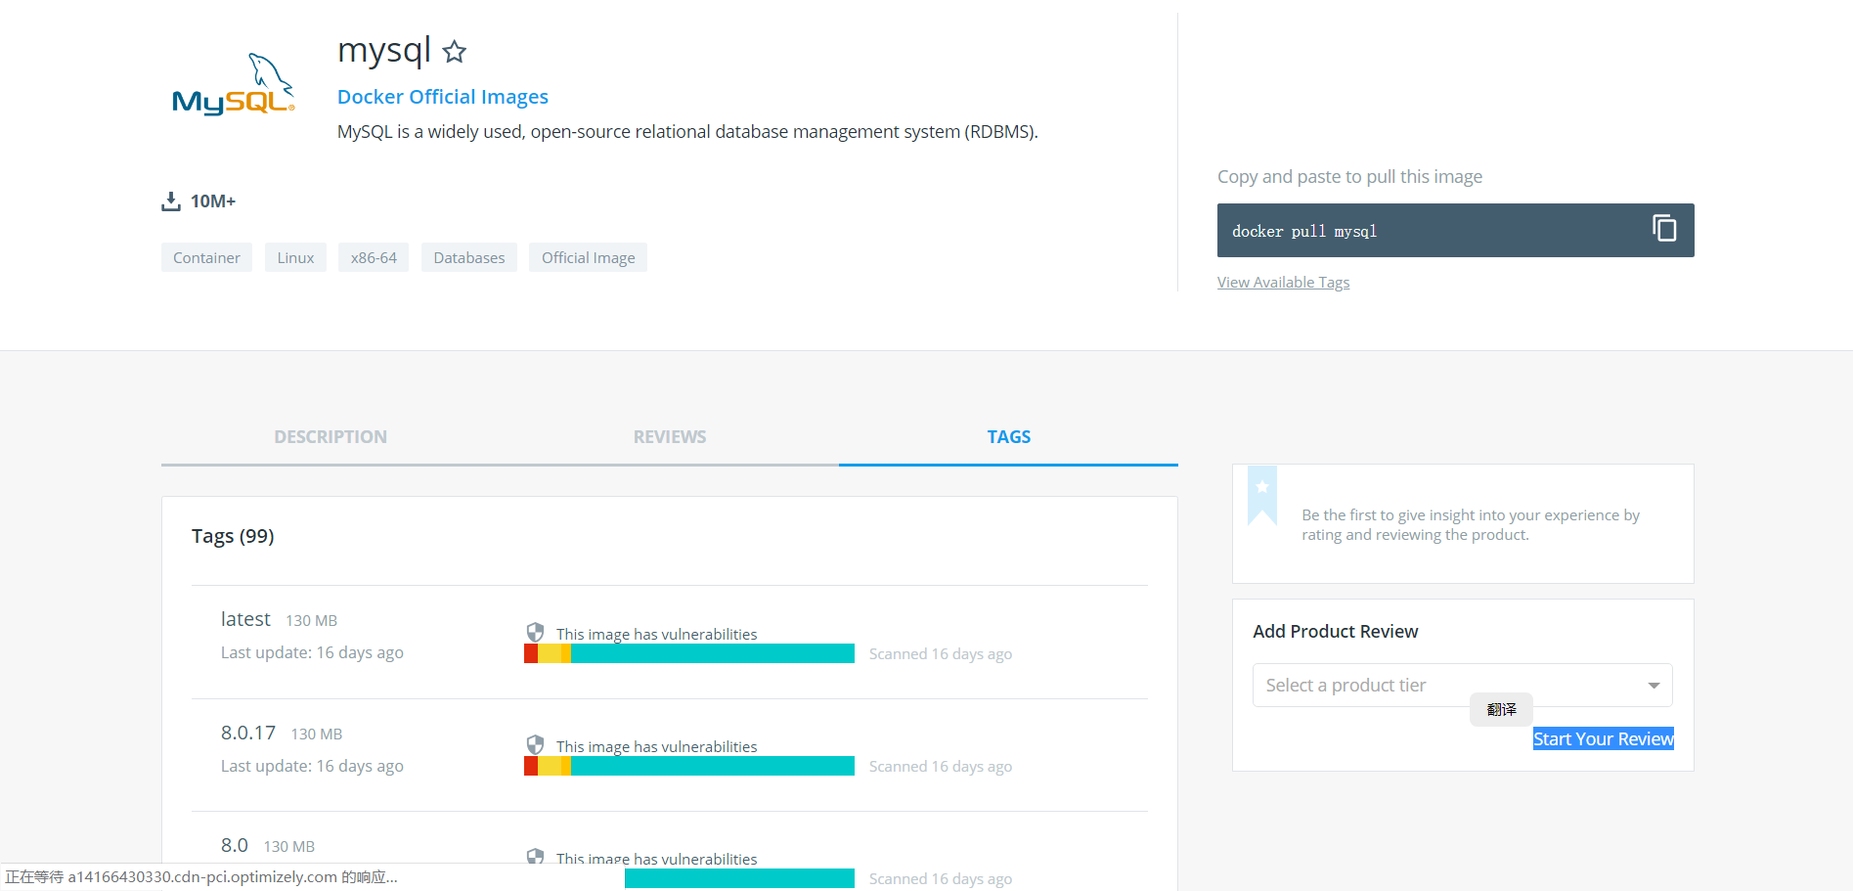Screen dimensions: 1853x891
Task: Click 'This image has vulnerabilities' on 8.0.17 row
Action: pyautogui.click(x=657, y=746)
